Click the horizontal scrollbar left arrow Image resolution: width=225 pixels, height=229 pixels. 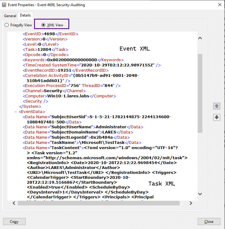click(14, 203)
